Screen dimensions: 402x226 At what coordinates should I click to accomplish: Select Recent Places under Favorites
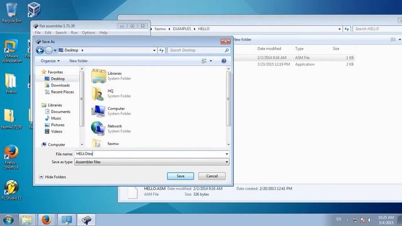(x=62, y=92)
